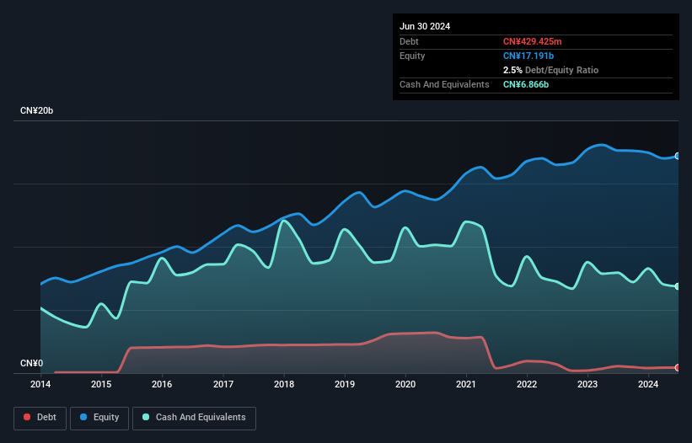This screenshot has width=692, height=443.
Task: Click the Debt row label in tooltip
Action: (x=409, y=41)
